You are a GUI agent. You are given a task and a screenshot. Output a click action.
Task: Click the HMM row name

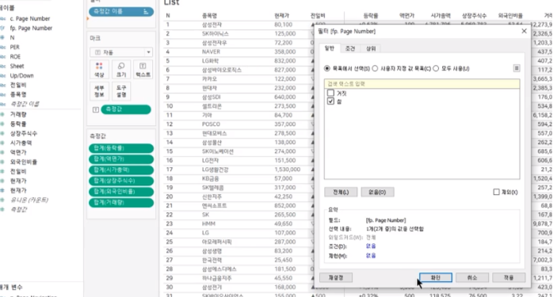pos(208,223)
